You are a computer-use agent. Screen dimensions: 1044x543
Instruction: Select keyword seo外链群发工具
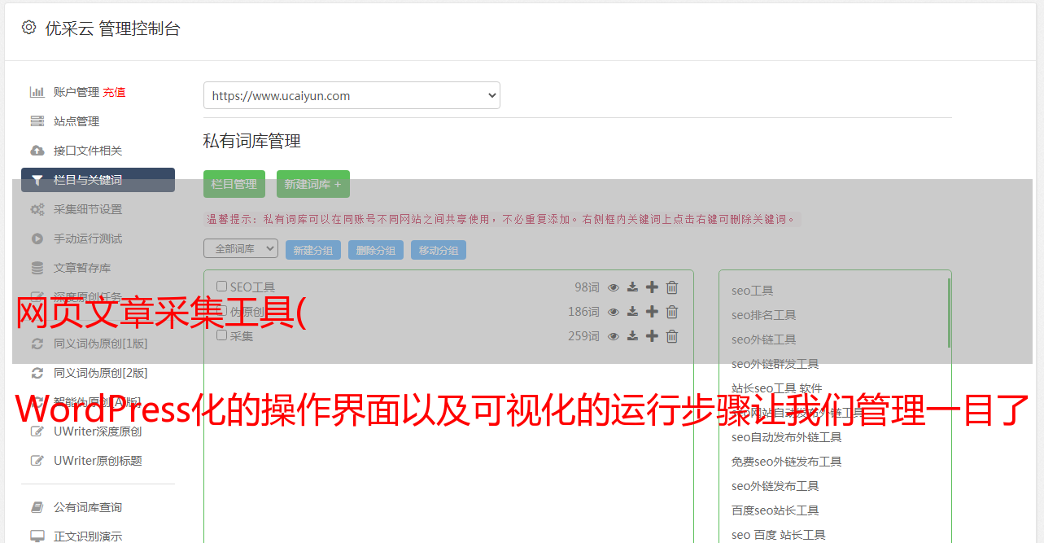(x=775, y=364)
